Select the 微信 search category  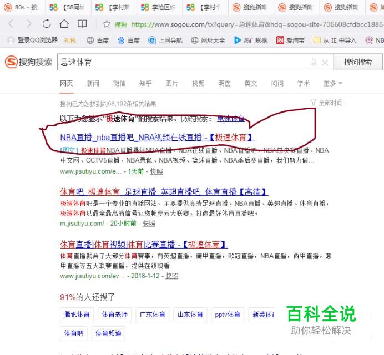[x=119, y=84]
